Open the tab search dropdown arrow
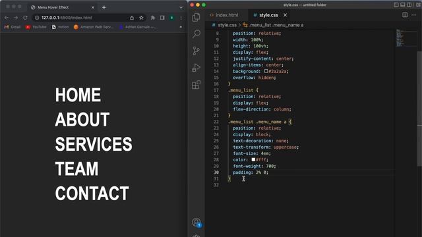The width and height of the screenshot is (422, 237). [x=181, y=7]
